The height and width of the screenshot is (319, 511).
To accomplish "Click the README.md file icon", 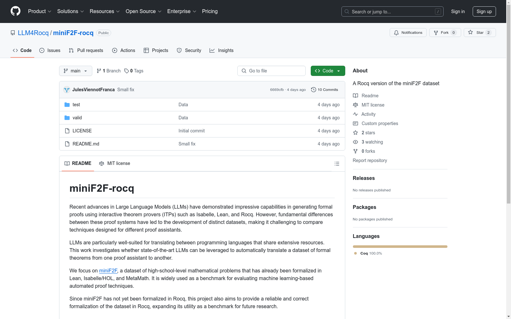I will pyautogui.click(x=67, y=144).
